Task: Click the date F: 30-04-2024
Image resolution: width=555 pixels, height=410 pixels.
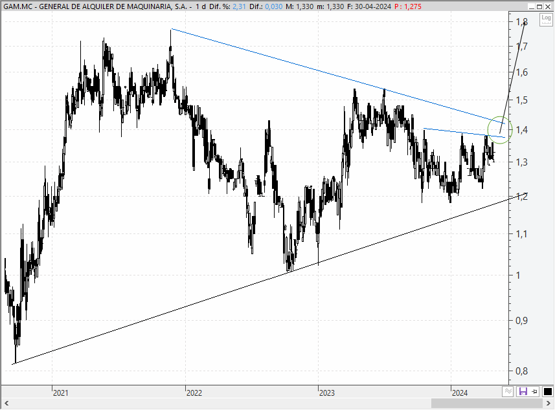Action: pyautogui.click(x=369, y=6)
